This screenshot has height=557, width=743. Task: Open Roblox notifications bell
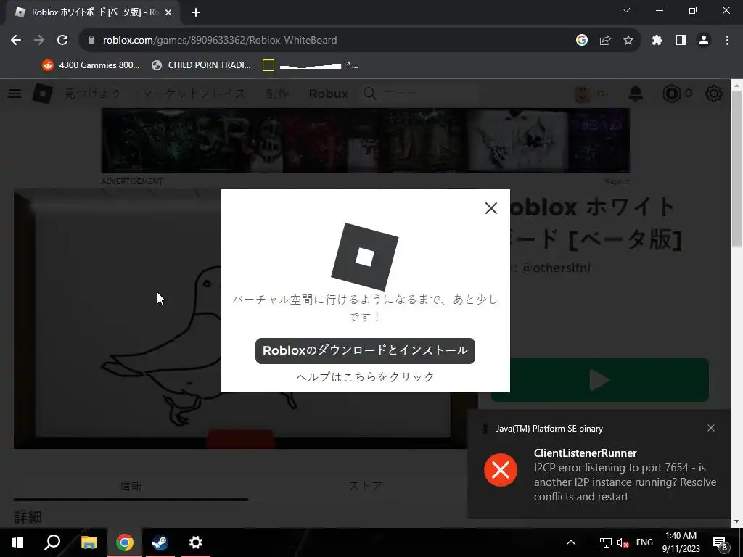[636, 94]
